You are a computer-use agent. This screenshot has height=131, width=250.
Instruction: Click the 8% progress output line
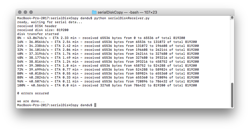[x=101, y=38]
